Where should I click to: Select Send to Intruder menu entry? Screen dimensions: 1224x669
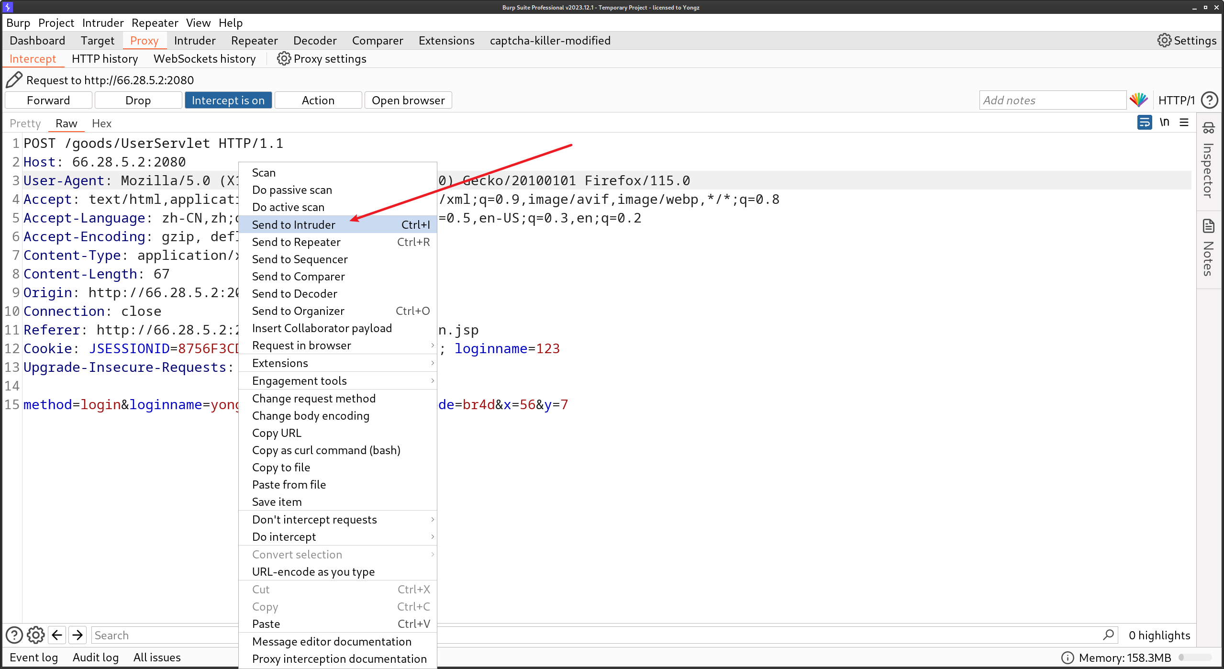tap(338, 224)
